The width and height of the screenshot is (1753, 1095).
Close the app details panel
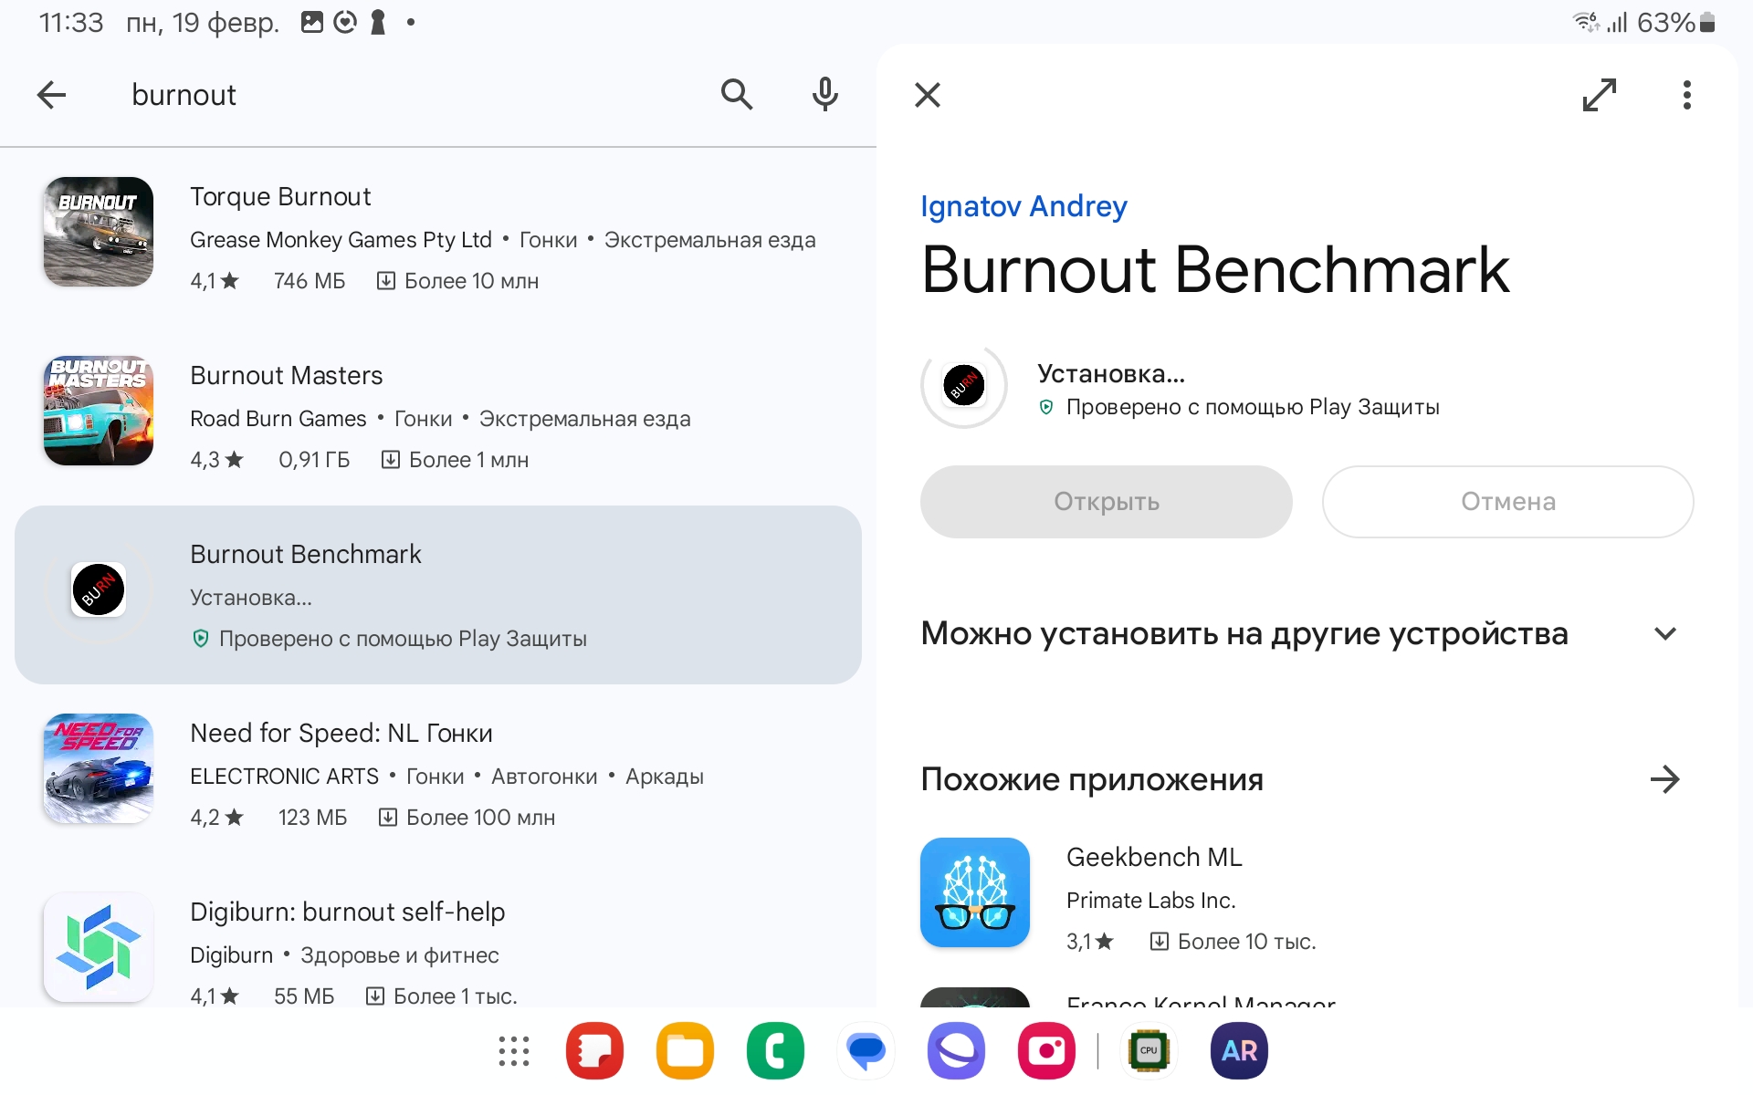[928, 94]
